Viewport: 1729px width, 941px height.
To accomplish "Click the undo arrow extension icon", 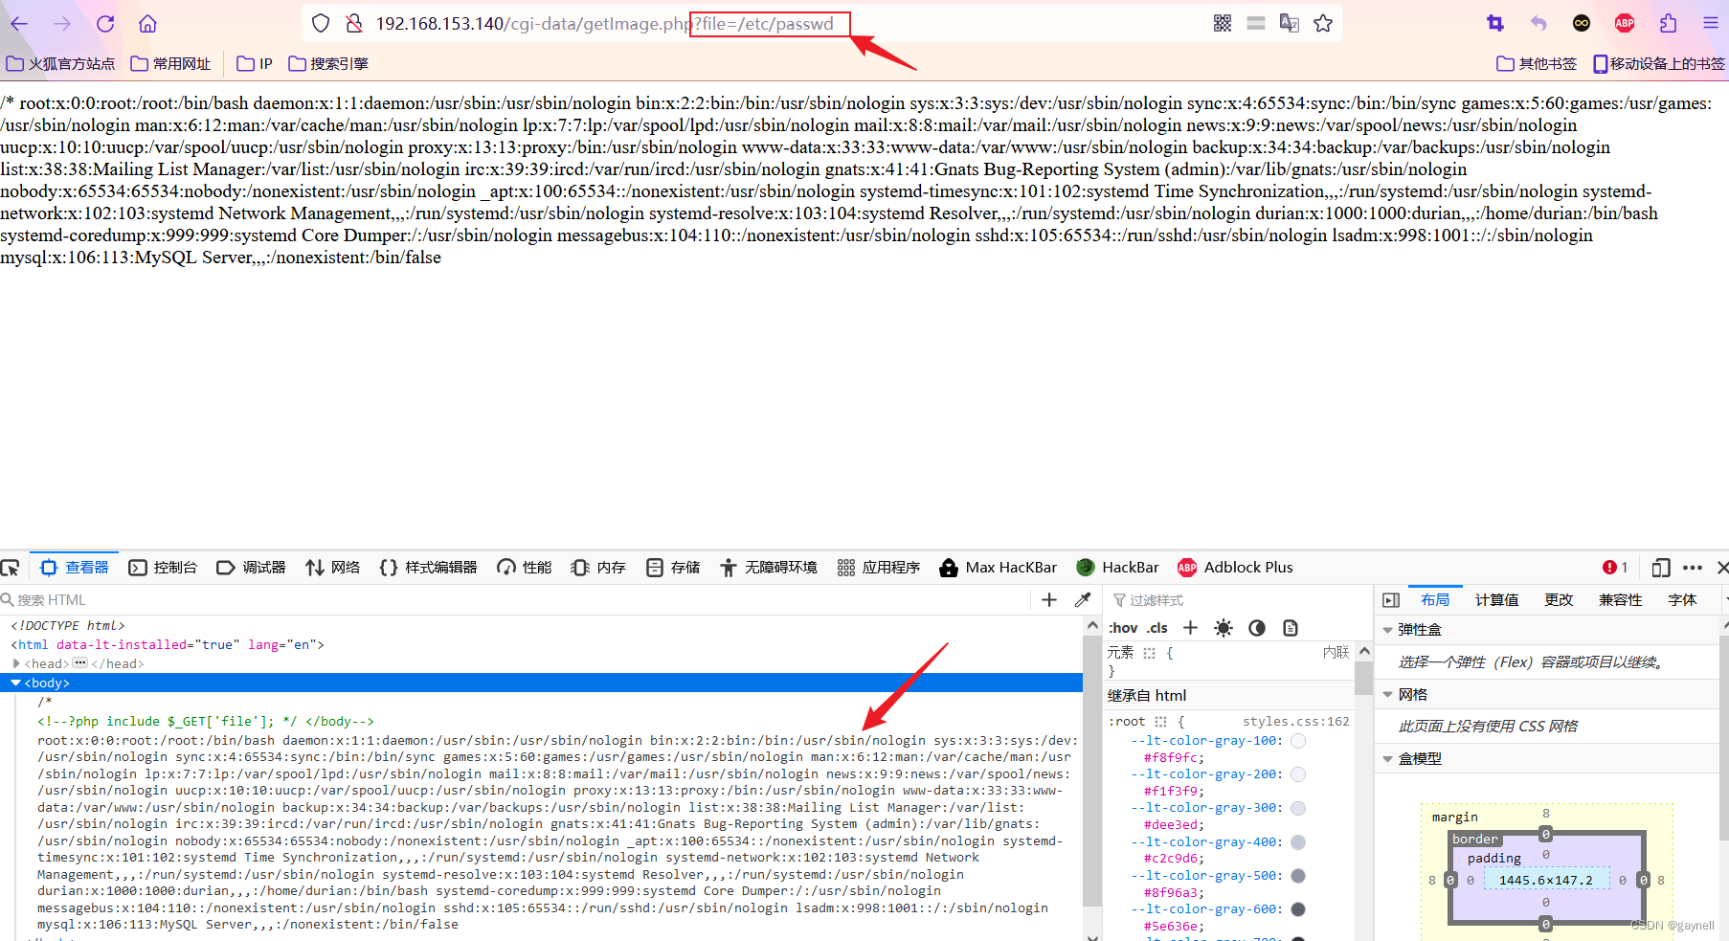I will coord(1538,23).
